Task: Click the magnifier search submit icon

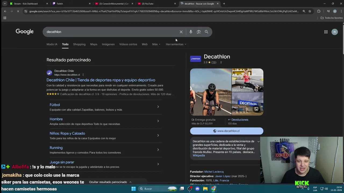Action: pyautogui.click(x=206, y=32)
